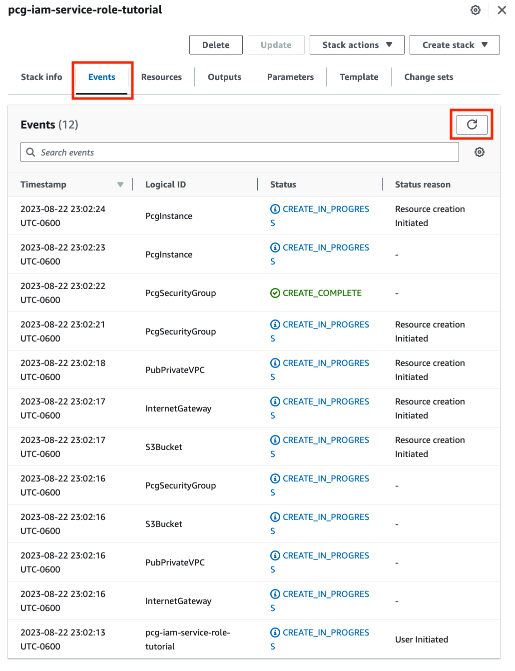This screenshot has height=671, width=515.
Task: Open the Outputs tab
Action: click(x=224, y=77)
